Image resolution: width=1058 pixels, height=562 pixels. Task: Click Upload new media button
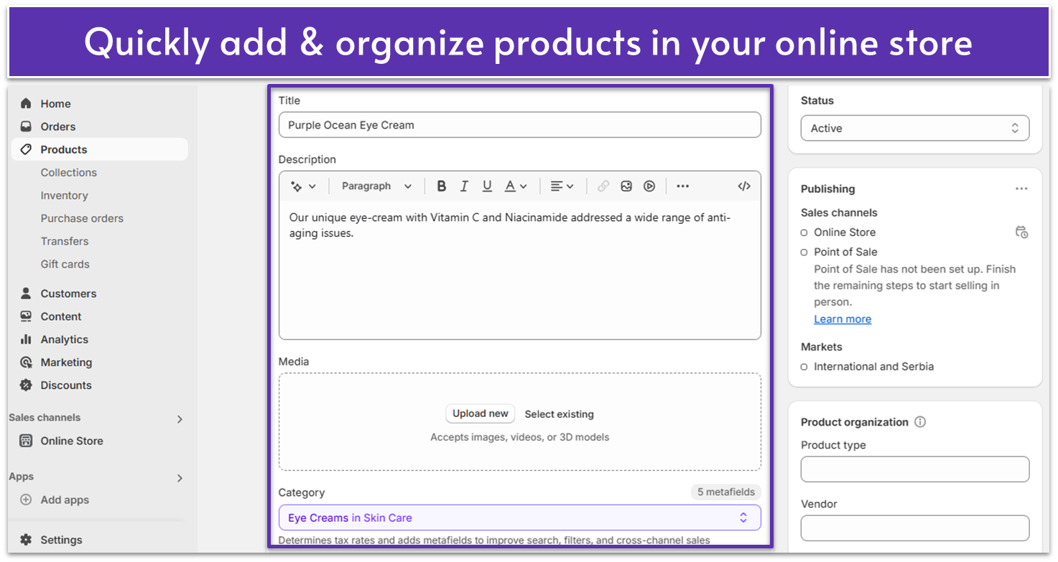point(481,413)
